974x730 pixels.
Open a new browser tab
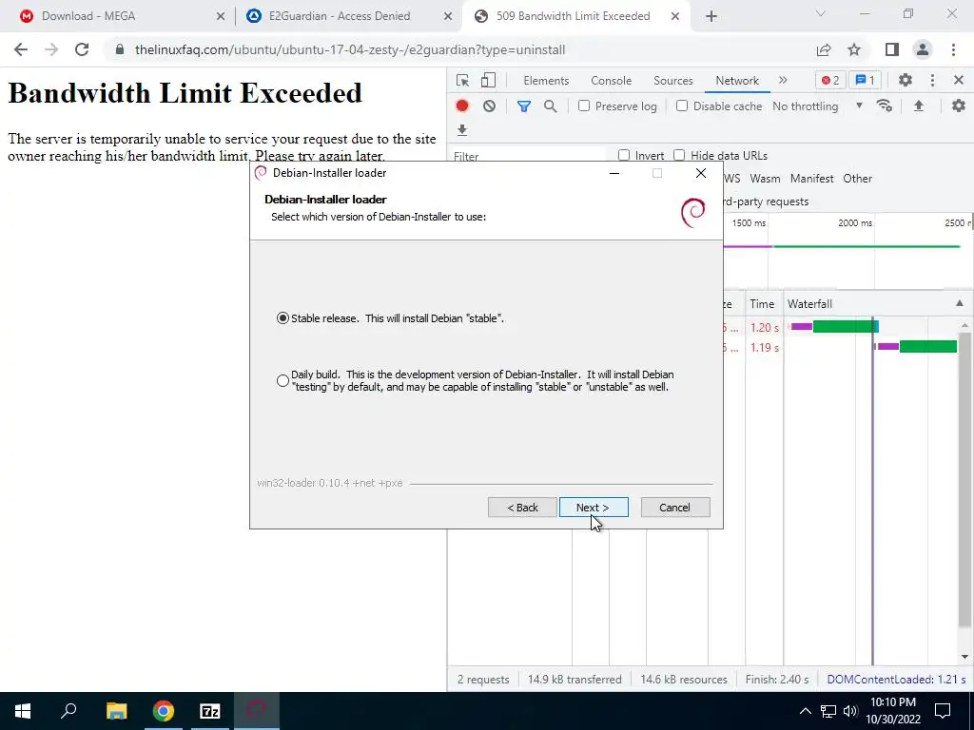(711, 16)
